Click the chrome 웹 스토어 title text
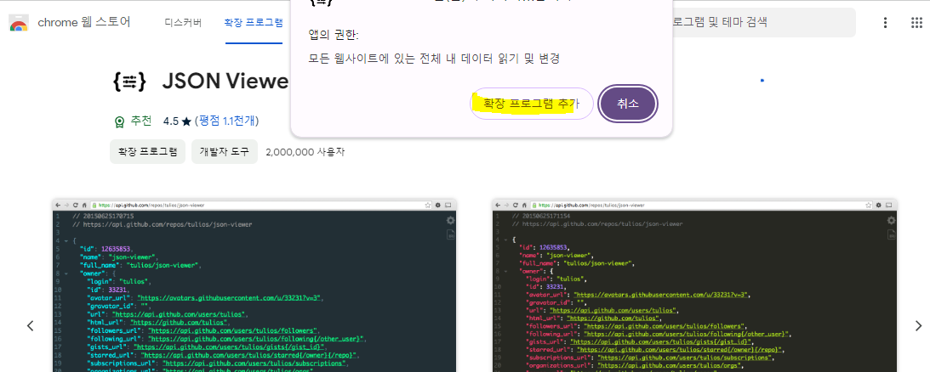This screenshot has height=372, width=930. pyautogui.click(x=84, y=23)
